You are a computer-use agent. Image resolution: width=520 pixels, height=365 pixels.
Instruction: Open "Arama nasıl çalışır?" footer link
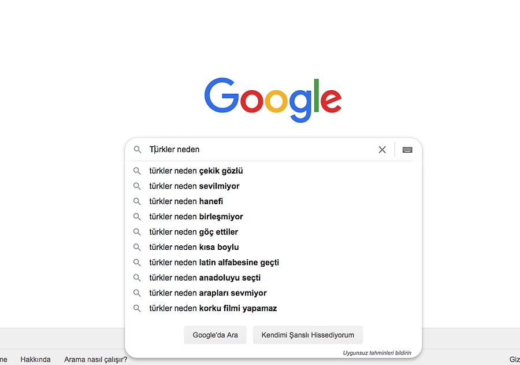(x=95, y=359)
